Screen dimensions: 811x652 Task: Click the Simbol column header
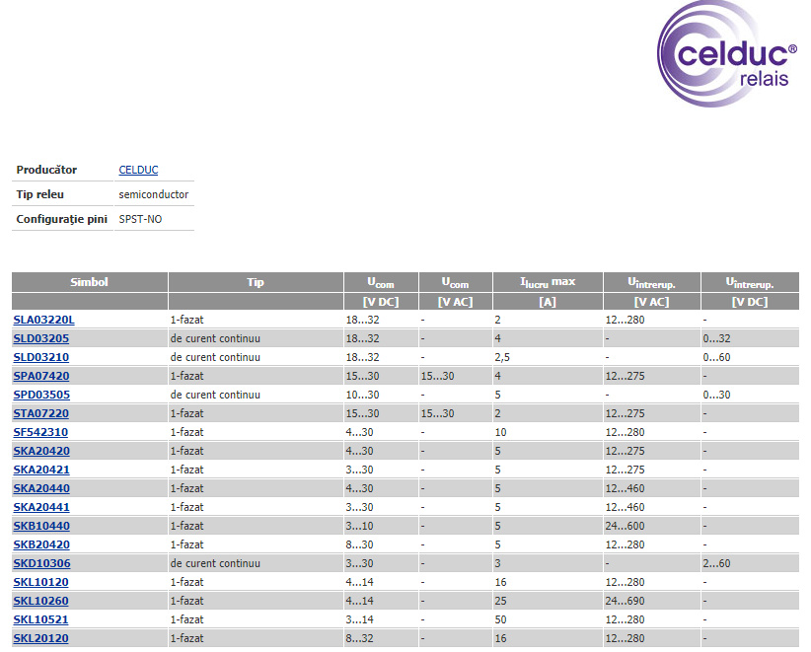[x=90, y=282]
